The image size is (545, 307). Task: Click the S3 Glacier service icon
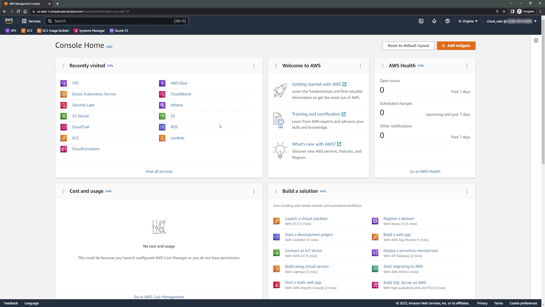point(64,116)
